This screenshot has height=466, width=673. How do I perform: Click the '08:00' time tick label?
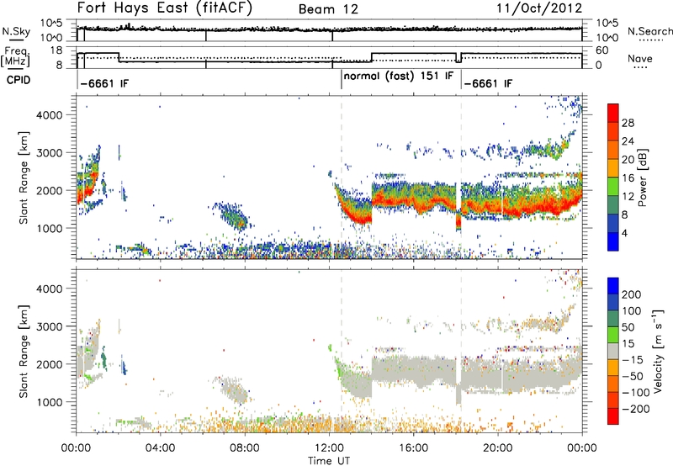tap(244, 448)
